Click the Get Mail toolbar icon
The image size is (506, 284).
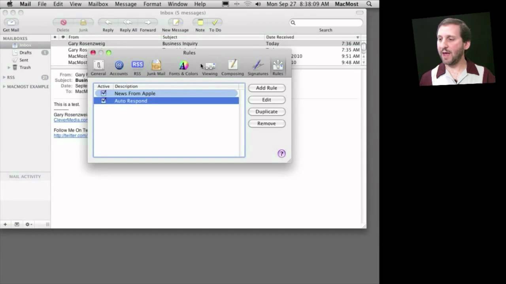(11, 22)
